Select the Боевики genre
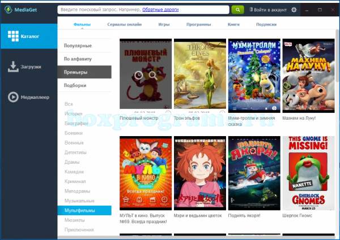The image size is (340, 240). pyautogui.click(x=74, y=133)
